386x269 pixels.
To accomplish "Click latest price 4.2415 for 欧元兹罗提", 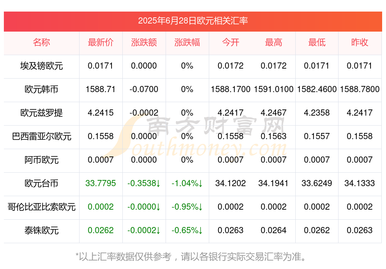I will pos(101,113).
